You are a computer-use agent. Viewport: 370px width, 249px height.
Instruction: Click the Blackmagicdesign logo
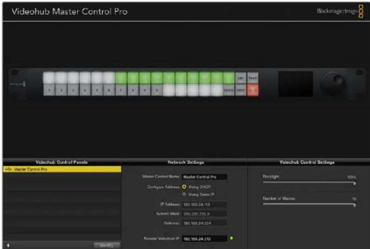[x=340, y=11]
